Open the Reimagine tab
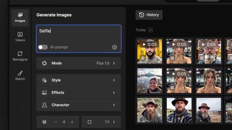Screen dimensions: 232x130 click(x=20, y=56)
